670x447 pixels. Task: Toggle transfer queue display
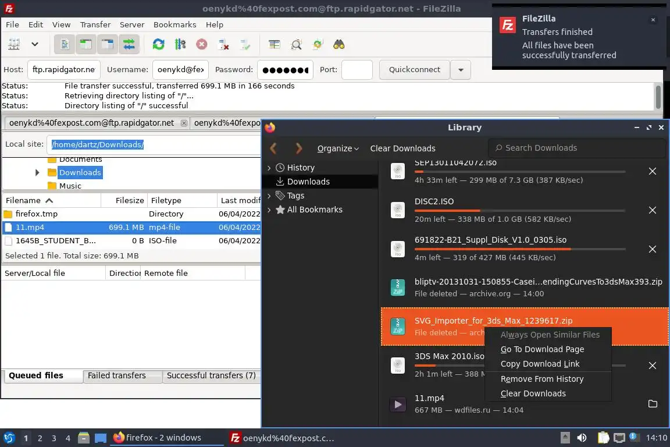pos(129,44)
